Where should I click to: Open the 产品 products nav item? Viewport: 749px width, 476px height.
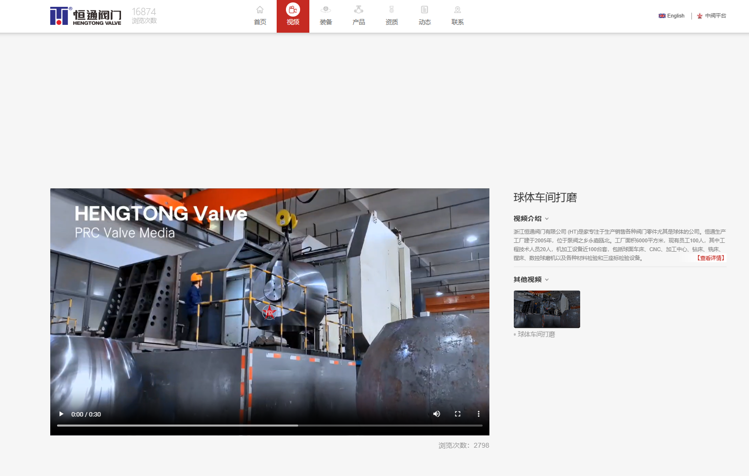pos(359,16)
